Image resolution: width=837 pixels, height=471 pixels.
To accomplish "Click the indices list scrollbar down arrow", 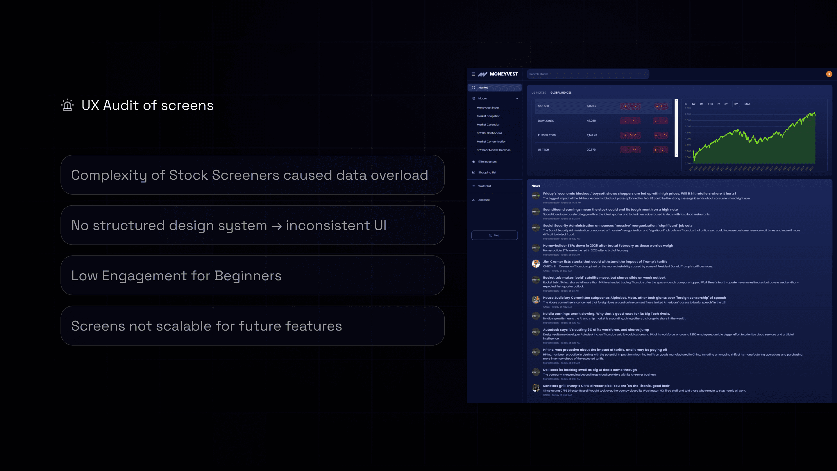I will (x=676, y=155).
